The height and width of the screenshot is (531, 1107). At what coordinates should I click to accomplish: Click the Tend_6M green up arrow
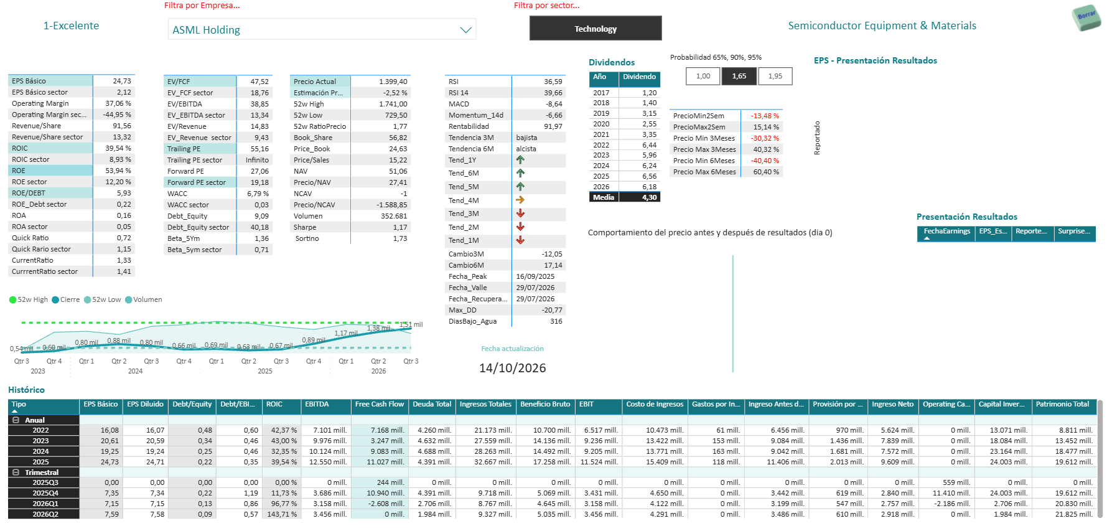tap(520, 173)
